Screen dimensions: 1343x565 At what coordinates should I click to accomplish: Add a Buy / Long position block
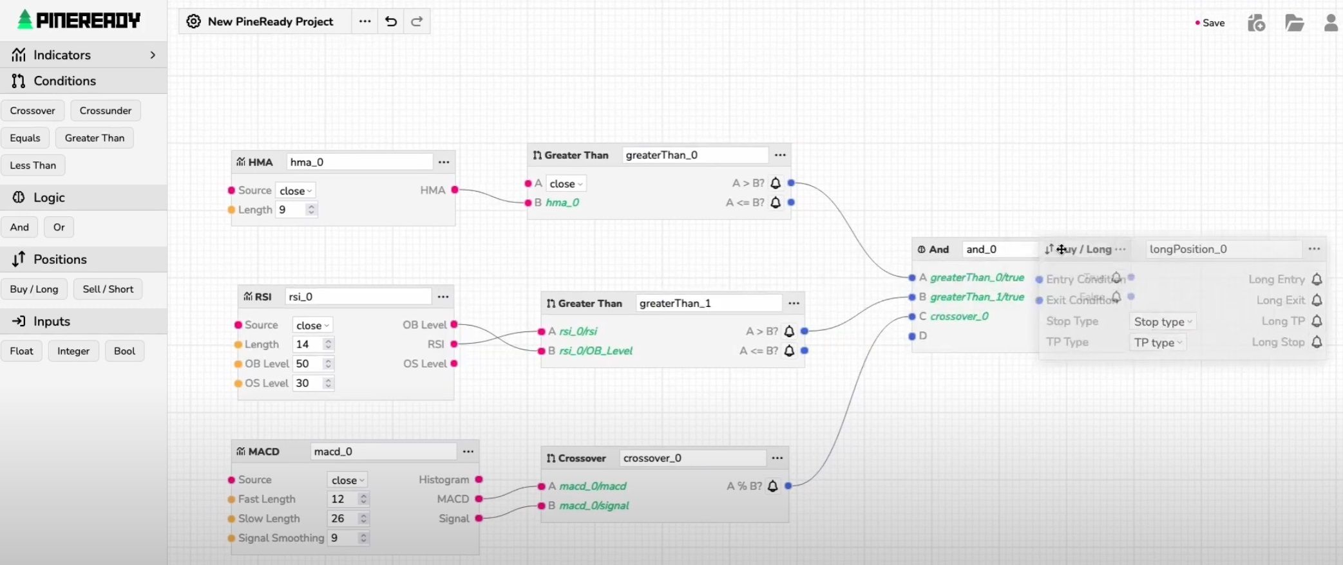(x=34, y=289)
